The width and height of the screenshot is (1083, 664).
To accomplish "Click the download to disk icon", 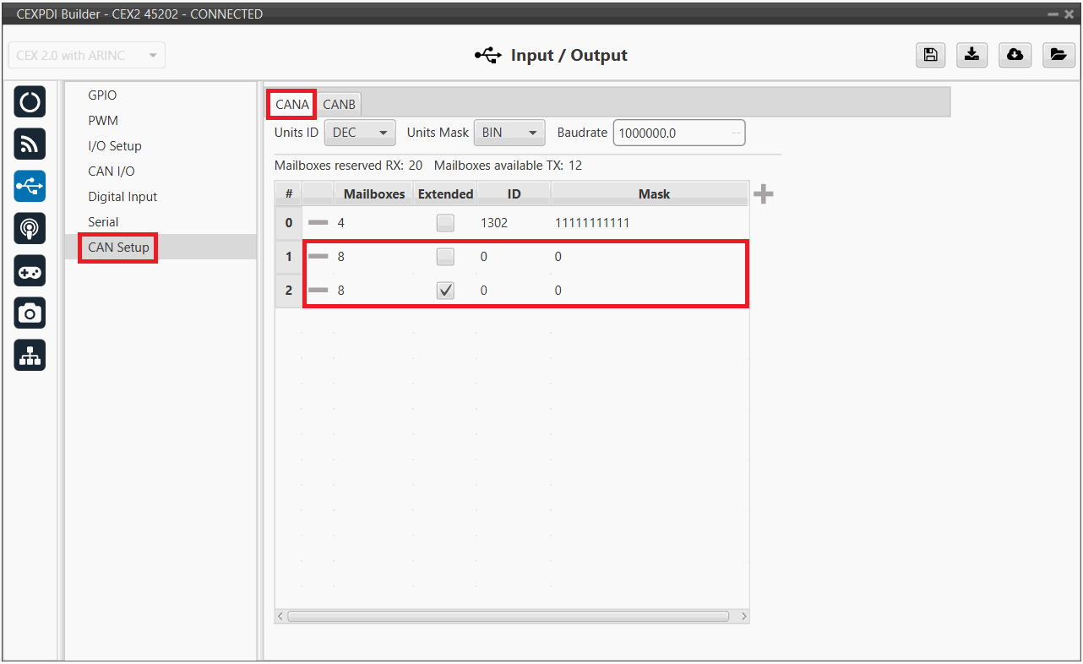I will [x=972, y=55].
